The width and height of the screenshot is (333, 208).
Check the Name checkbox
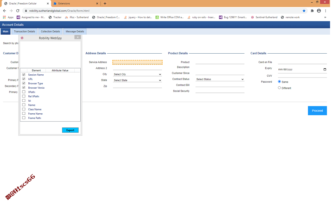(24, 105)
